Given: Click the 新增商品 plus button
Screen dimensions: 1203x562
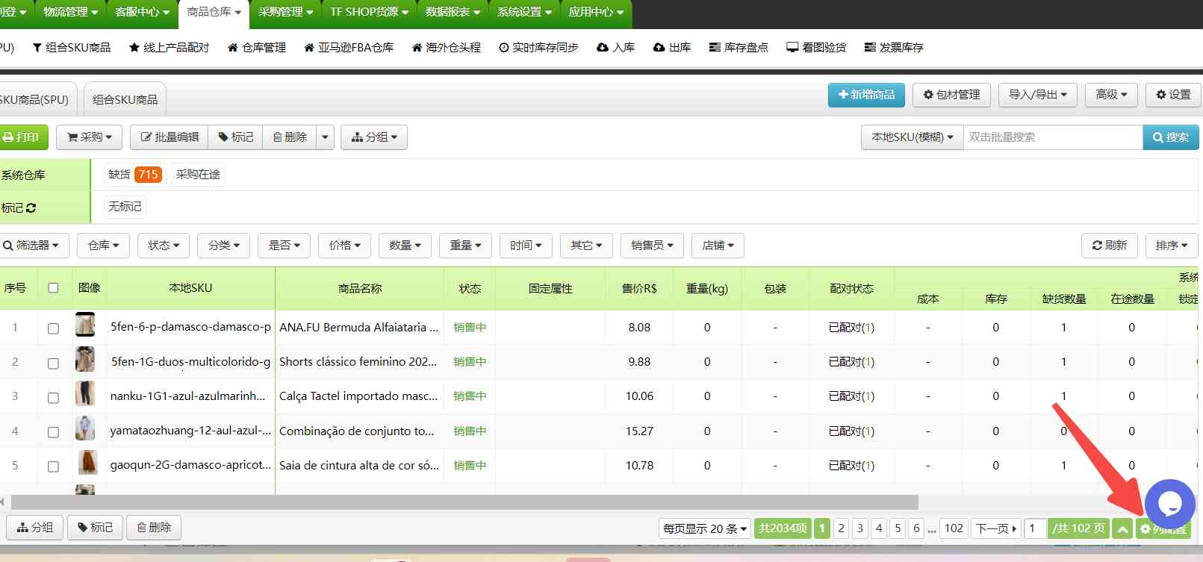Looking at the screenshot, I should tap(866, 95).
